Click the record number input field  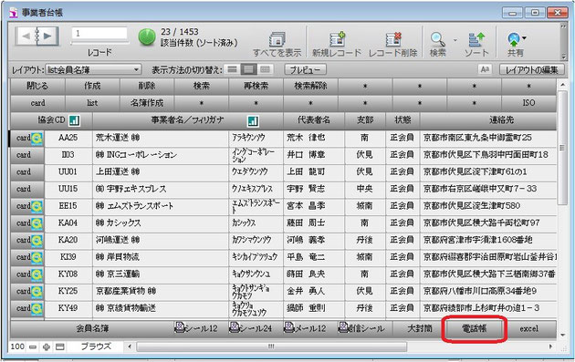pos(99,34)
